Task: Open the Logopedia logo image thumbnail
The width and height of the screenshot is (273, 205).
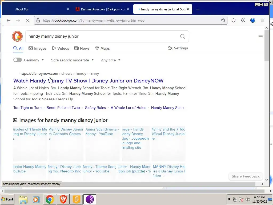Action: point(135,144)
